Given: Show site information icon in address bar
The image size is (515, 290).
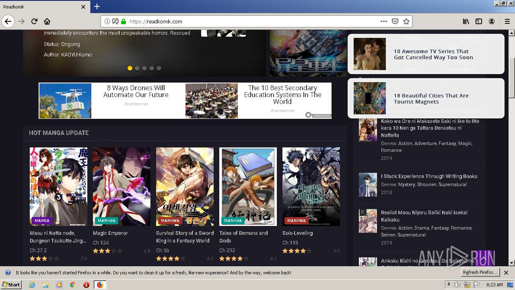Looking at the screenshot, I should (107, 21).
